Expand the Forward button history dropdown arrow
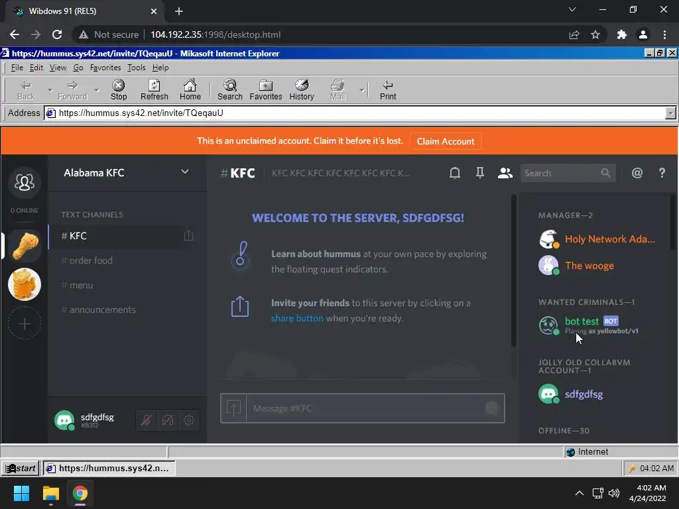 coord(97,90)
